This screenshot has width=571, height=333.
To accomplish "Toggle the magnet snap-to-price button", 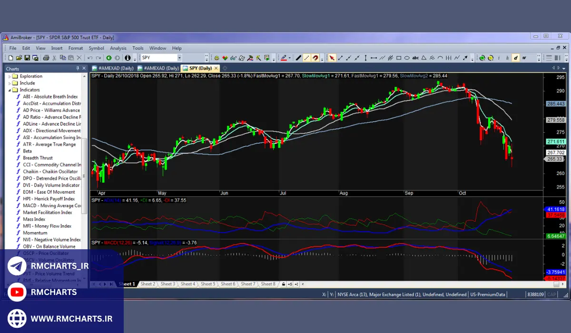I will tap(315, 58).
